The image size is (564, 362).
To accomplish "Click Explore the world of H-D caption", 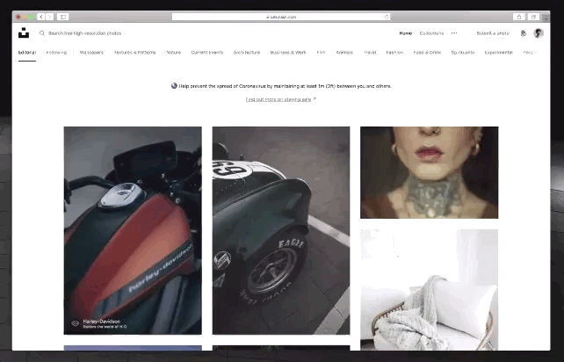I will (105, 327).
